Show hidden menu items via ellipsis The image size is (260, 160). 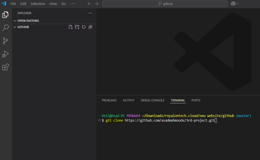tap(73, 4)
